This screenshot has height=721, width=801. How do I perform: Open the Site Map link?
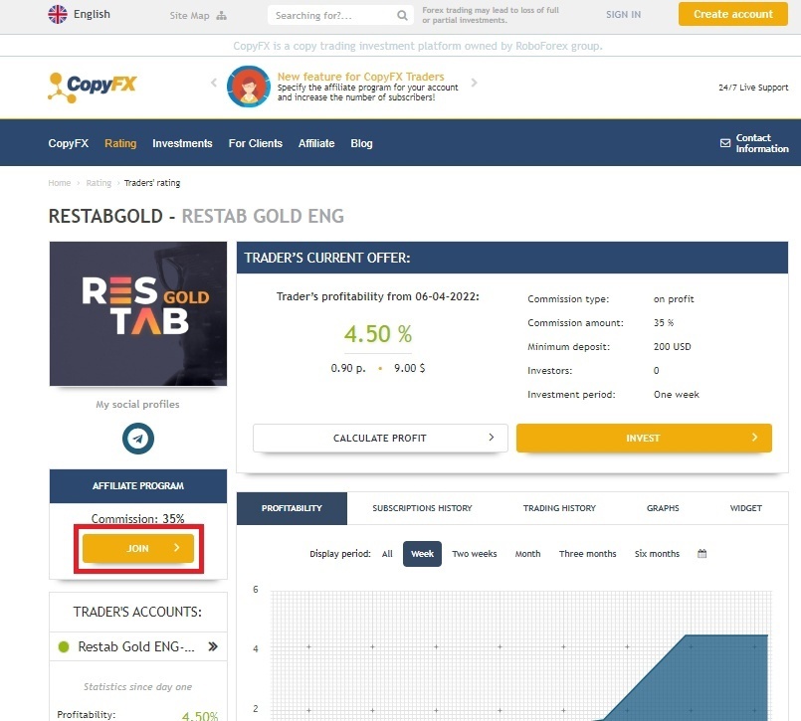189,16
